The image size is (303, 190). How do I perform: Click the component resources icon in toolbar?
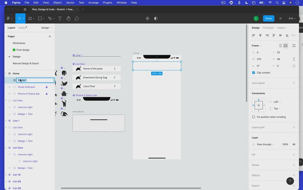point(147,18)
